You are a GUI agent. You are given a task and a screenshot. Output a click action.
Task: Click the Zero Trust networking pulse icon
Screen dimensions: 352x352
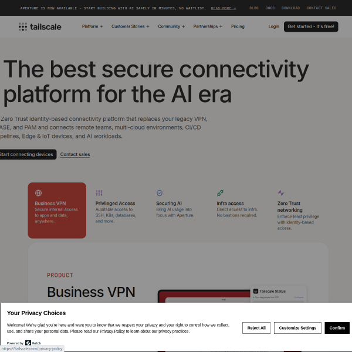click(281, 193)
